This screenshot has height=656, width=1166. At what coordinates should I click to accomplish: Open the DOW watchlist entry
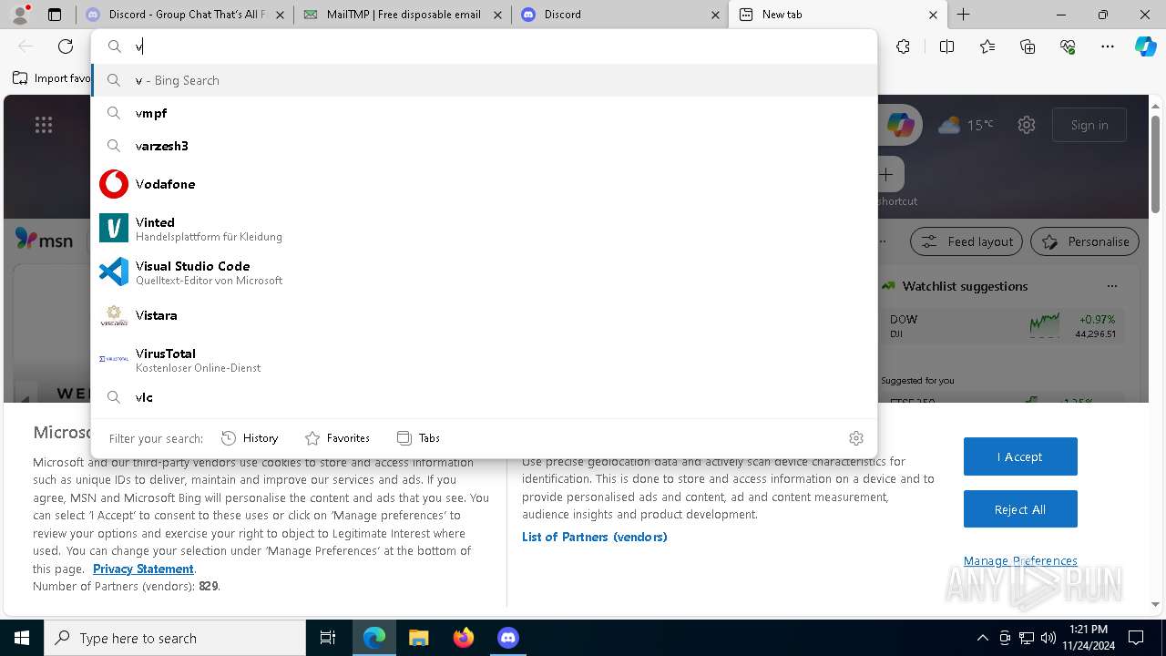pyautogui.click(x=1002, y=325)
